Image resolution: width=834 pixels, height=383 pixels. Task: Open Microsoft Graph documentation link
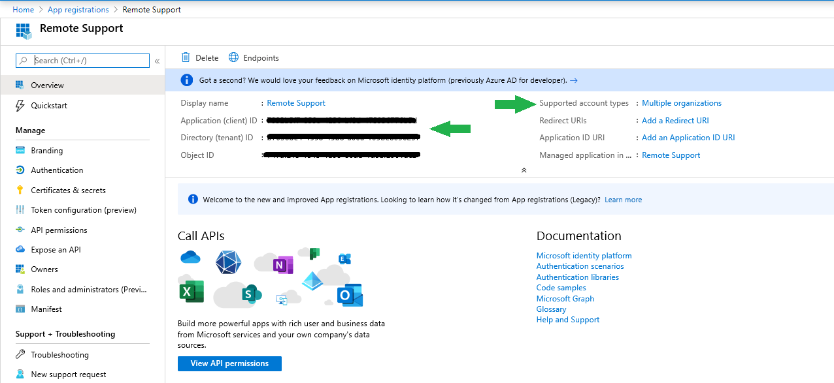click(x=565, y=299)
